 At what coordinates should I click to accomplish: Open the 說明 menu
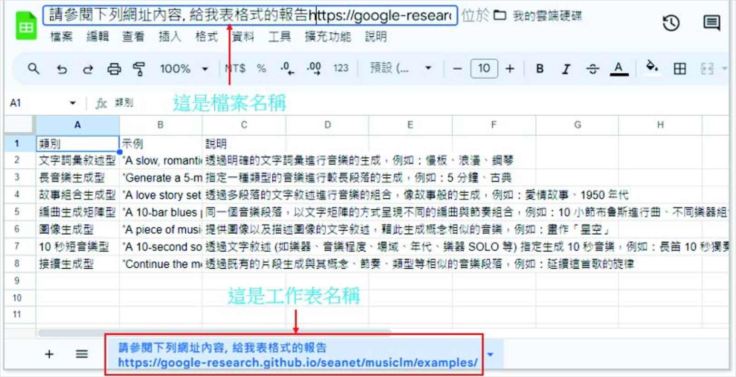(x=376, y=37)
